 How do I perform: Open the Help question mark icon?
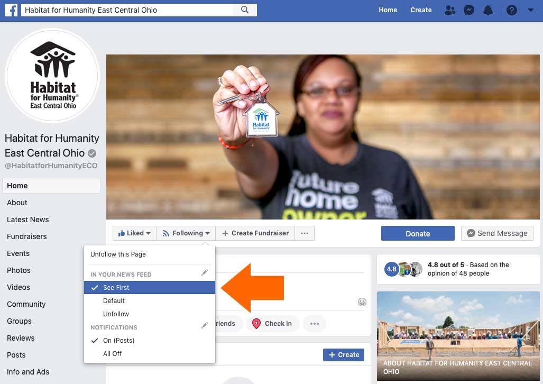[x=511, y=10]
